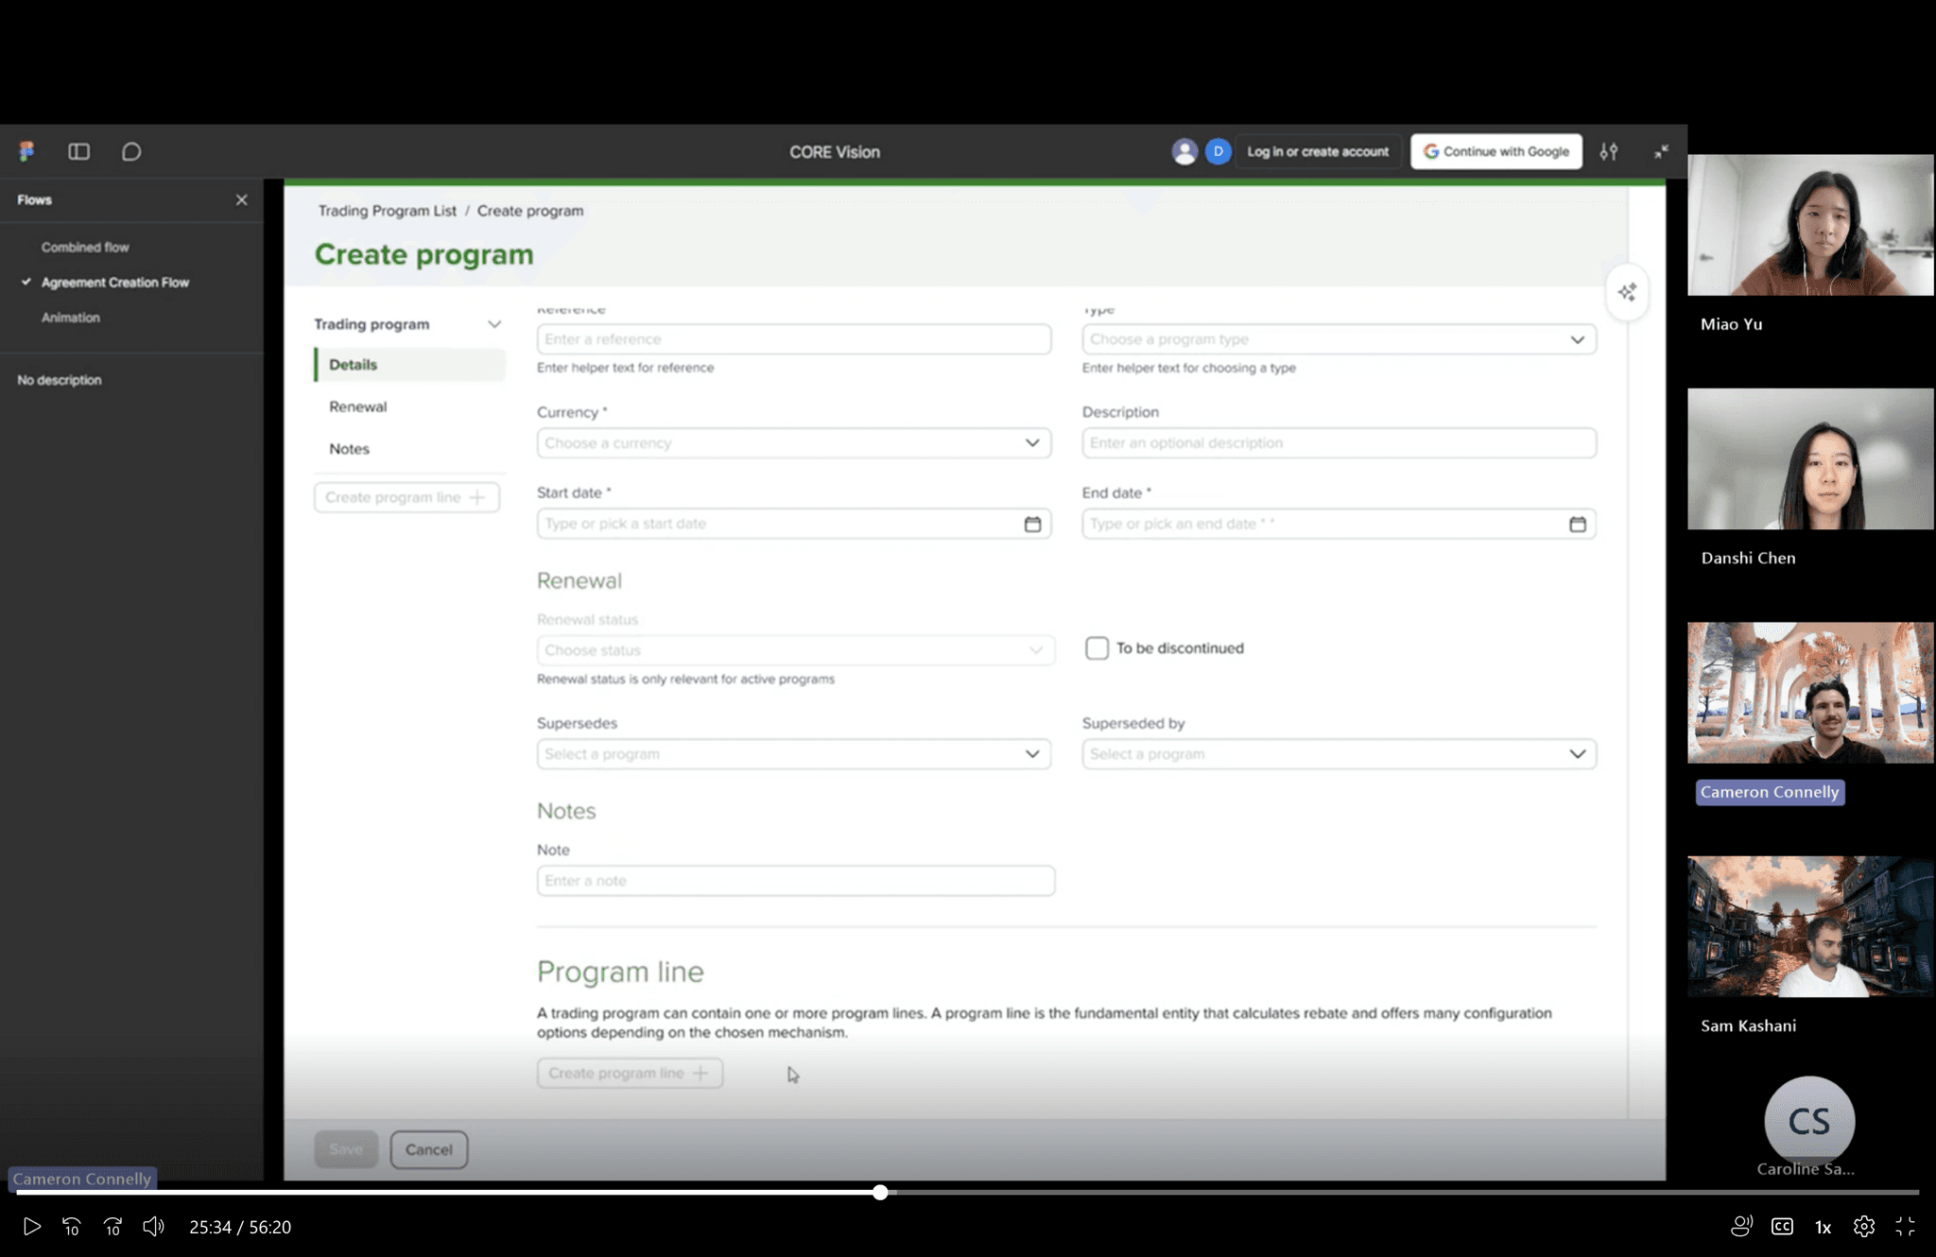This screenshot has width=1936, height=1257.
Task: Check the To be discontinued box
Action: (x=1097, y=648)
